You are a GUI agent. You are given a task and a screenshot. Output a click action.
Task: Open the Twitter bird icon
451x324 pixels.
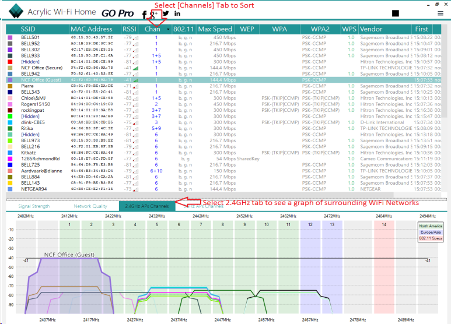click(166, 13)
